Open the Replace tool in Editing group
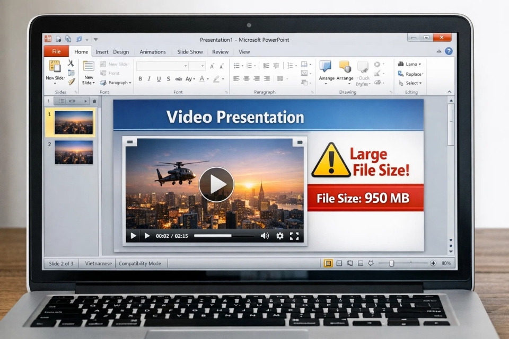 click(411, 74)
